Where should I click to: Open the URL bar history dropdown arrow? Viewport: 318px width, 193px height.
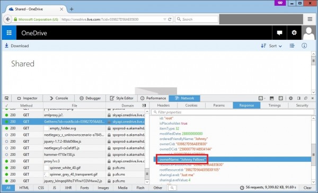(165, 19)
